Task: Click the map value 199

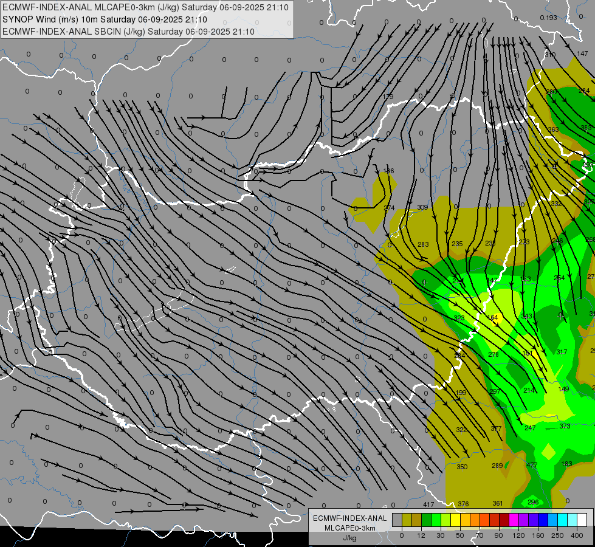Action: [461, 393]
